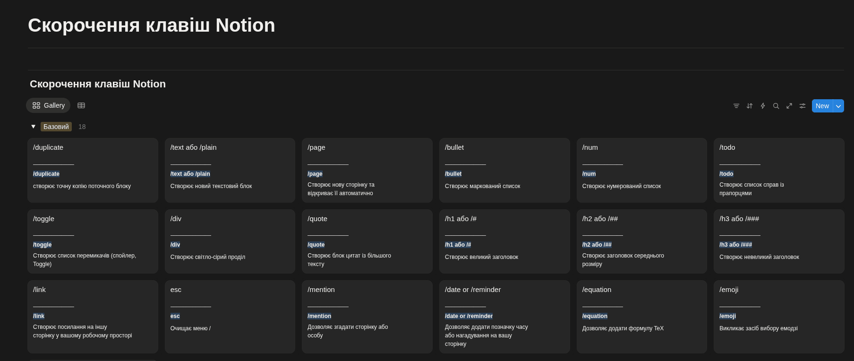
Task: Select the Gallery view tab
Action: pyautogui.click(x=48, y=105)
